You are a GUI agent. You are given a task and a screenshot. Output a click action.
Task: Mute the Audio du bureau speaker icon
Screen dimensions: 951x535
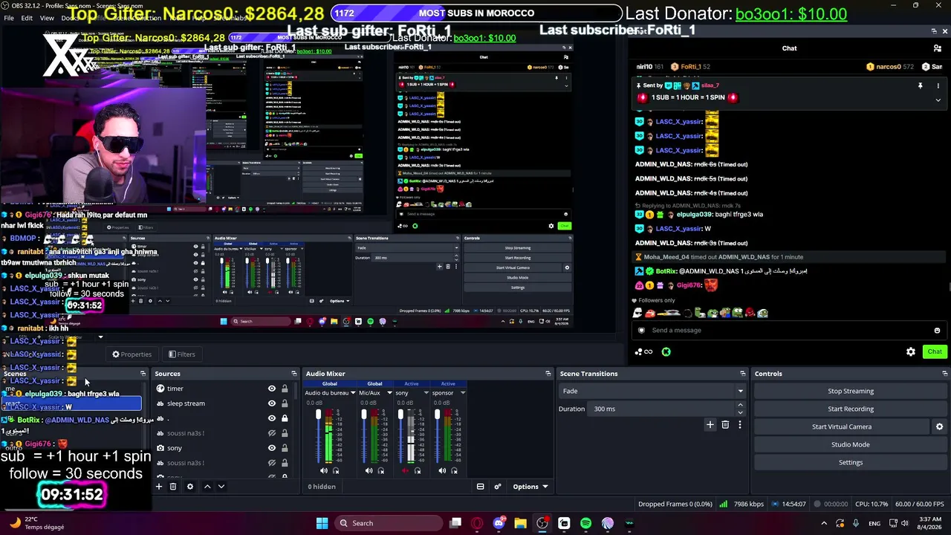coord(324,470)
